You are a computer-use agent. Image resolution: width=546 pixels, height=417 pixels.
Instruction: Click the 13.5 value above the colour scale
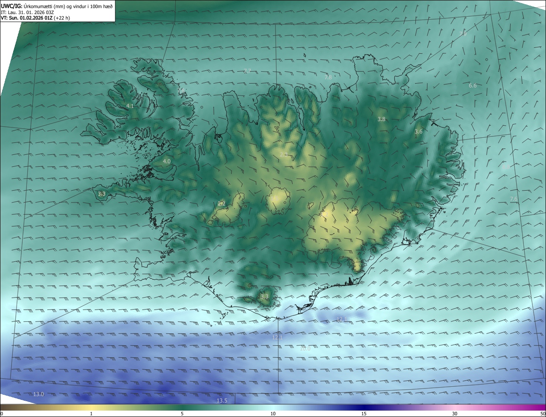pos(222,401)
